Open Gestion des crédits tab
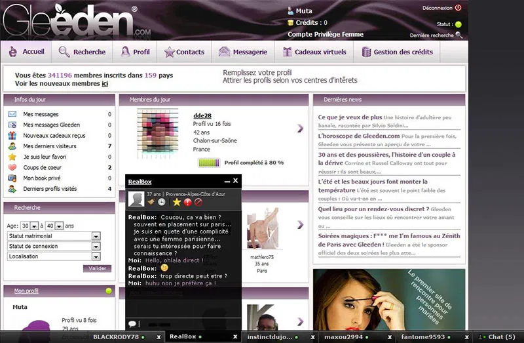This screenshot has height=343, width=524. [x=397, y=52]
